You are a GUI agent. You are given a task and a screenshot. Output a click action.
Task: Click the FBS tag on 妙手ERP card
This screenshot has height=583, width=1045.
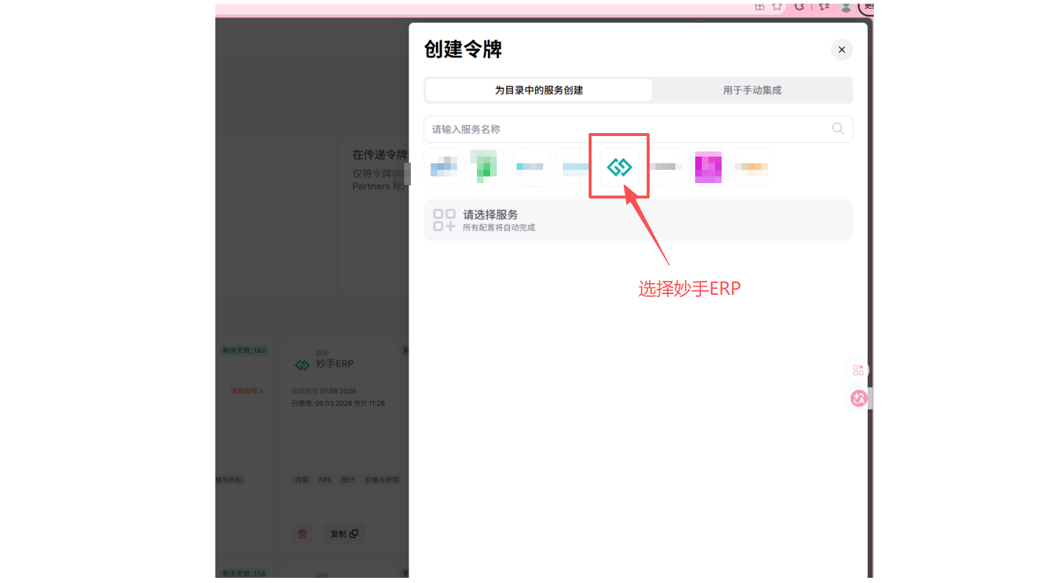tap(325, 480)
